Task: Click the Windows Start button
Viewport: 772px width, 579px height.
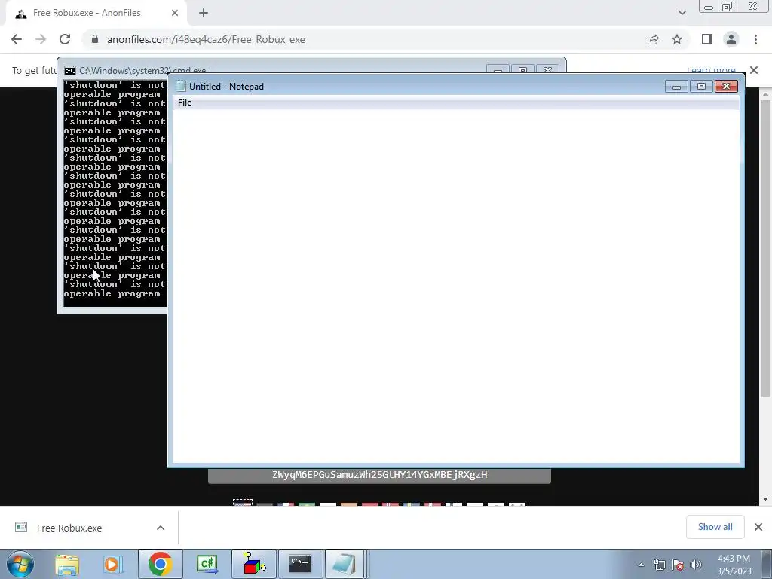Action: point(20,564)
